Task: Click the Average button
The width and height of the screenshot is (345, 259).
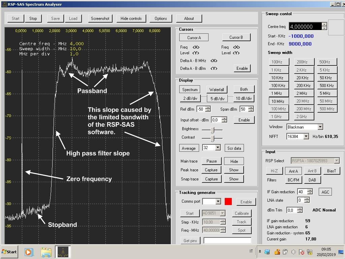Action: pos(189,148)
